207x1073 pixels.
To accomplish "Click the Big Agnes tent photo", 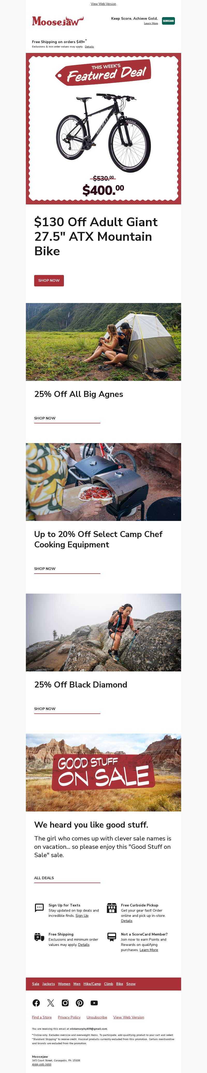I will pyautogui.click(x=103, y=342).
